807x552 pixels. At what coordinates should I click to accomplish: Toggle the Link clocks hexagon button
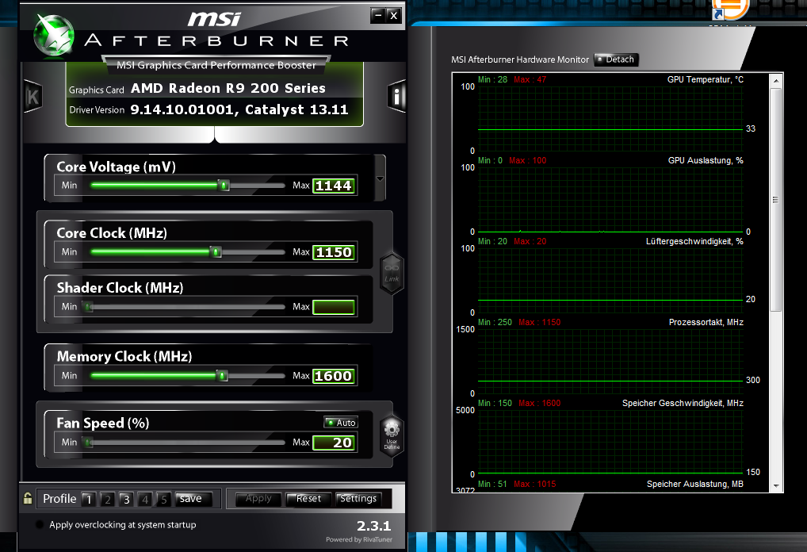[392, 274]
